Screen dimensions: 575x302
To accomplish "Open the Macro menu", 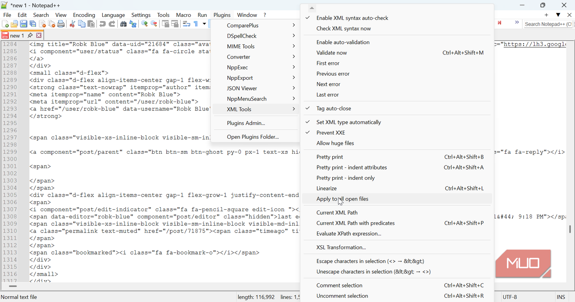I will point(183,15).
